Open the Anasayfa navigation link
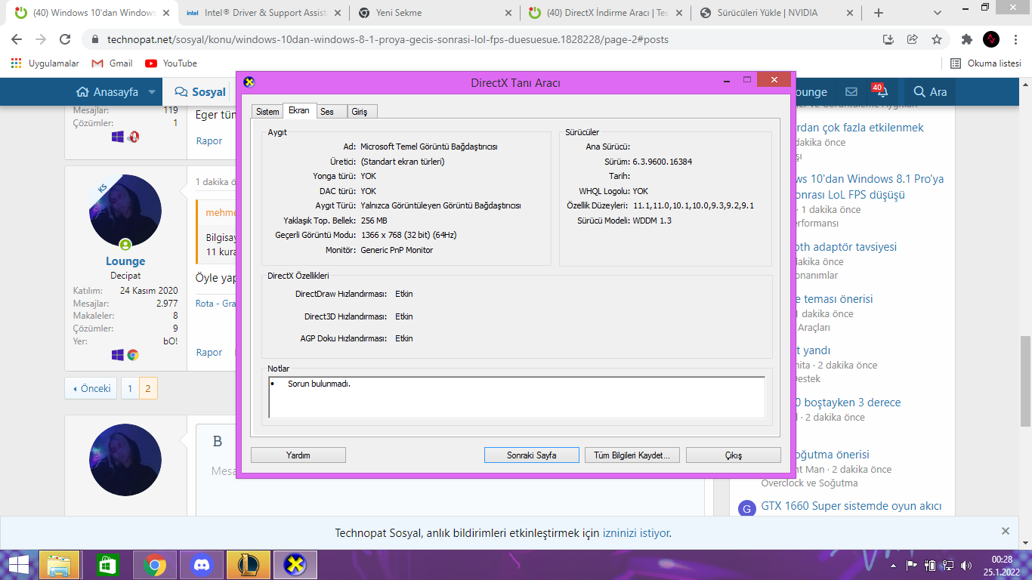1032x580 pixels. click(x=107, y=92)
